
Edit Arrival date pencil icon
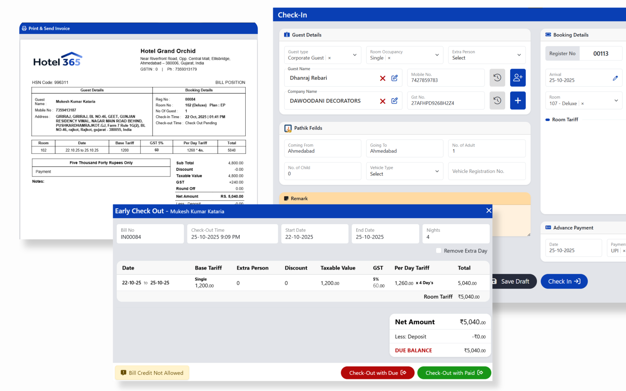(x=615, y=78)
